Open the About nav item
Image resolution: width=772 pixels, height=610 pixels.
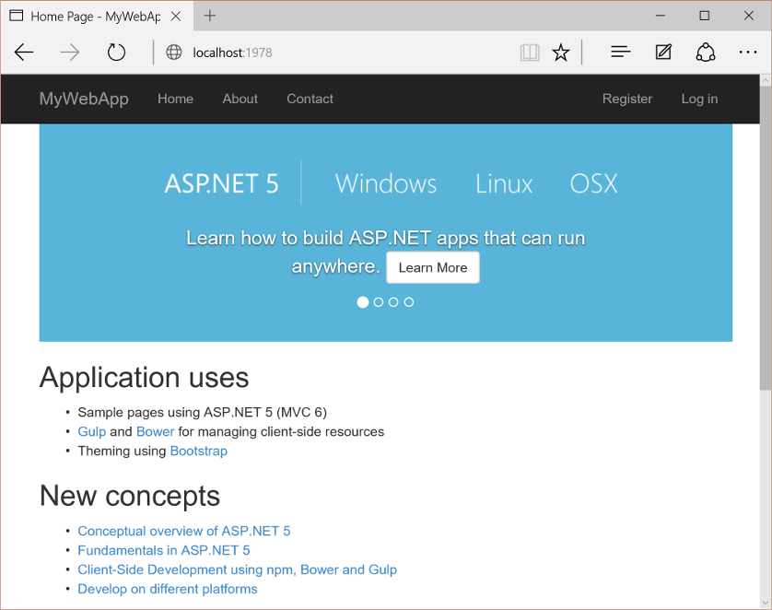240,99
